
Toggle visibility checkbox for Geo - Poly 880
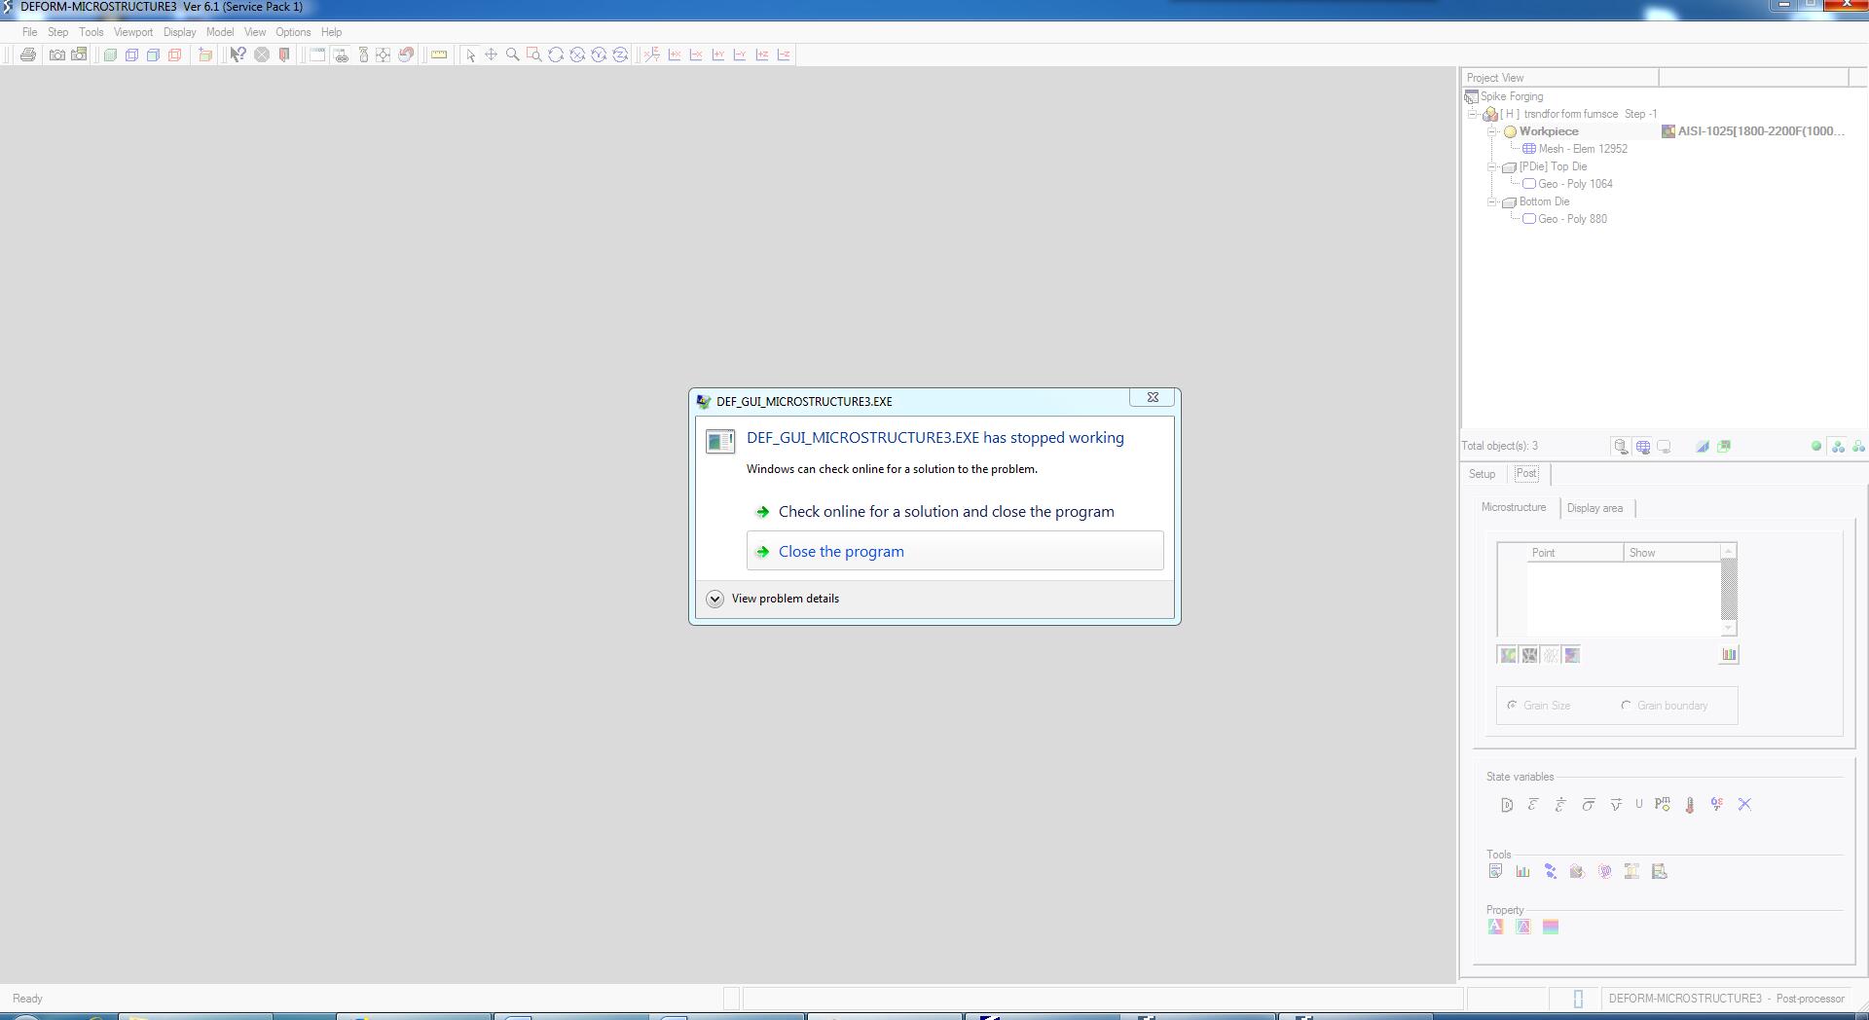click(x=1529, y=219)
